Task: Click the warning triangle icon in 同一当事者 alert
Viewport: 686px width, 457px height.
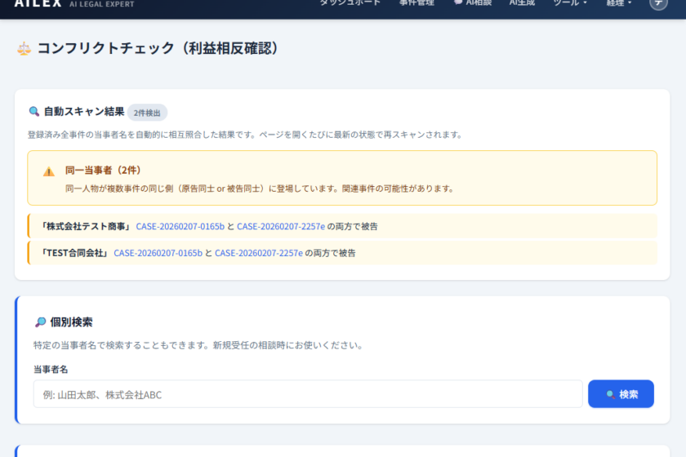Action: pos(49,171)
